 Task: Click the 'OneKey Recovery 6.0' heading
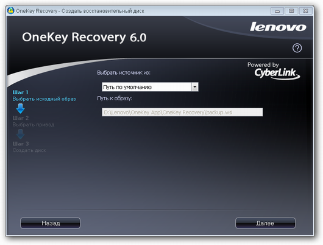[x=84, y=37]
